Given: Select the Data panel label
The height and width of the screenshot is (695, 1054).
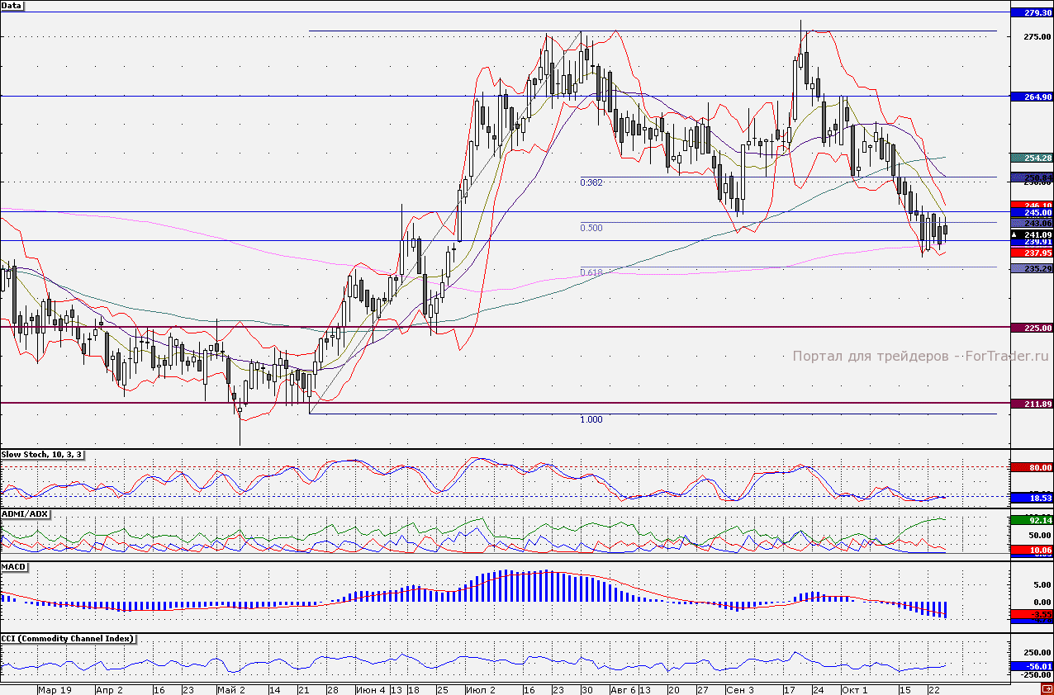Looking at the screenshot, I should 12,6.
